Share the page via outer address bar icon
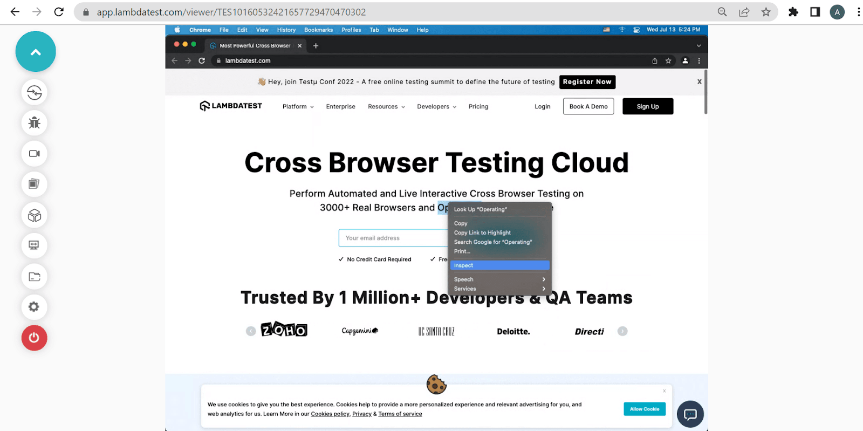 pyautogui.click(x=744, y=12)
